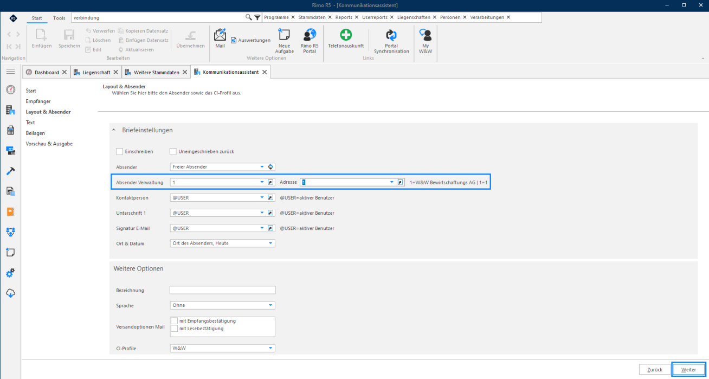This screenshot has width=709, height=379.
Task: Tick the mit Lesebestätigung option
Action: 175,328
